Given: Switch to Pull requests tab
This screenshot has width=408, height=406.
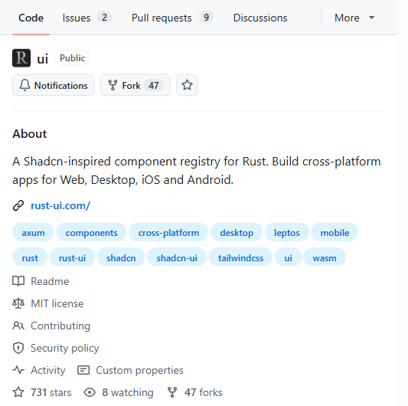Looking at the screenshot, I should click(172, 18).
